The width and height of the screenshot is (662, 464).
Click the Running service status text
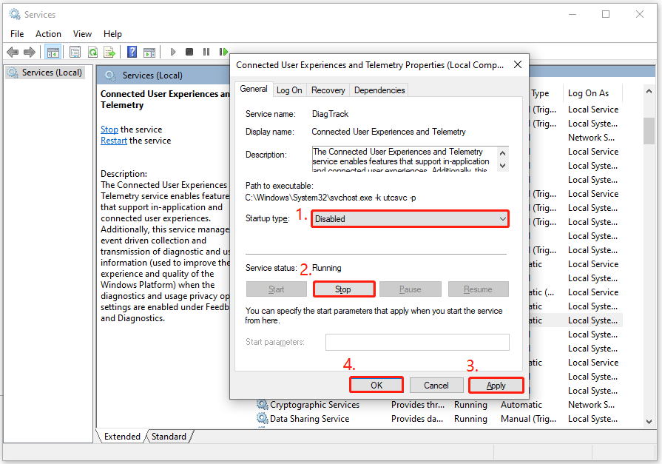point(327,267)
